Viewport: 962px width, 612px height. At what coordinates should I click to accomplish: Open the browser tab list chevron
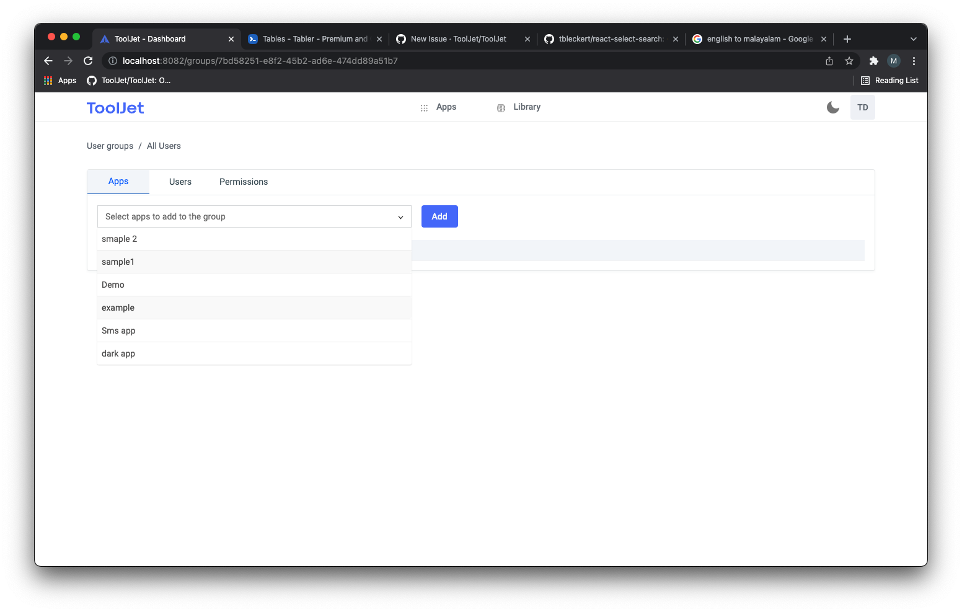(x=913, y=38)
